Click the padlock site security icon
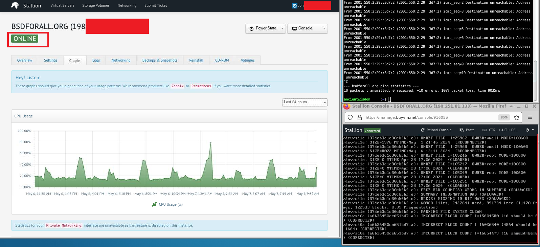This screenshot has height=247, width=540. click(360, 117)
